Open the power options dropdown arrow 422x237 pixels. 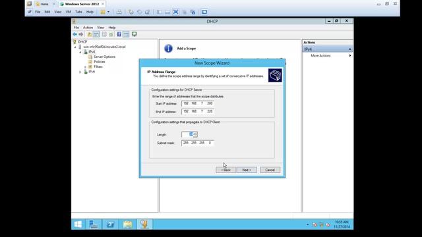tap(108, 12)
